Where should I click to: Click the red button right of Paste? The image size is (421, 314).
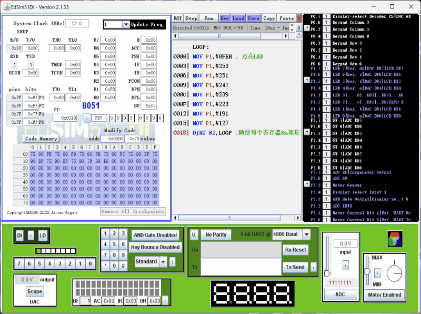click(299, 18)
